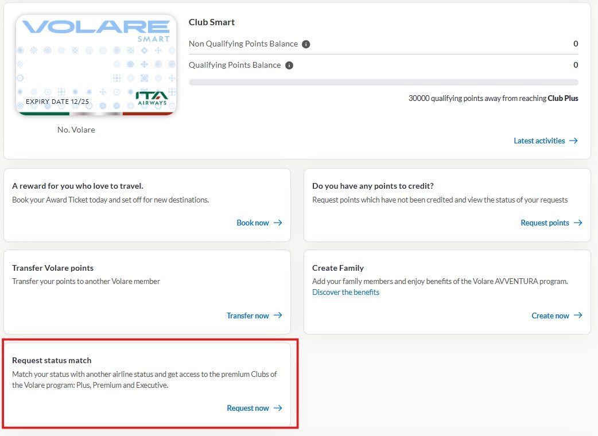Click the No. Volare label under the card

[x=76, y=130]
